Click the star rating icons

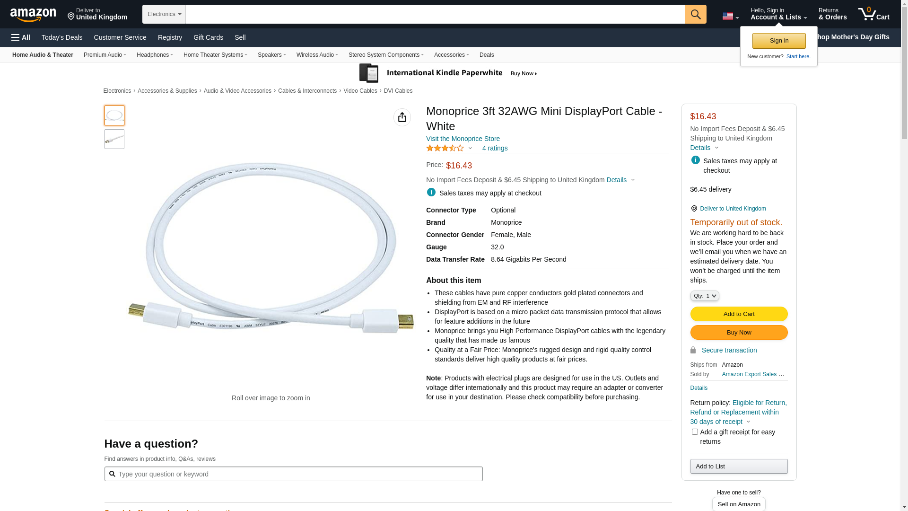pyautogui.click(x=445, y=148)
